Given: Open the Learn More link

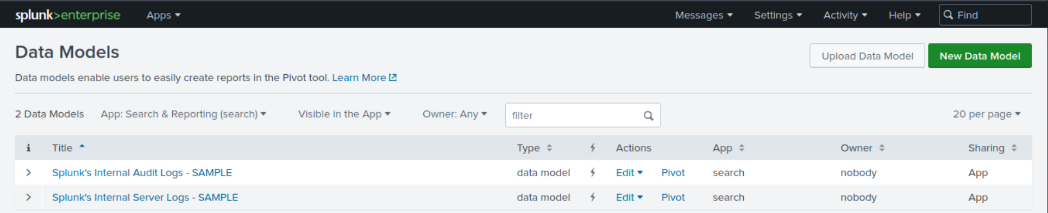Looking at the screenshot, I should (364, 78).
